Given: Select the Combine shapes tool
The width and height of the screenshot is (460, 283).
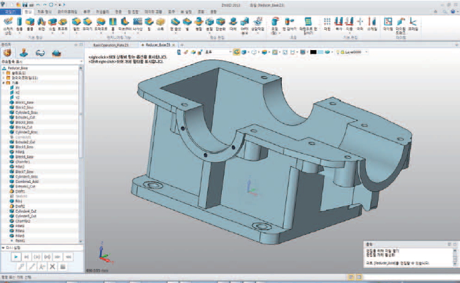Looking at the screenshot, I should click(198, 23).
